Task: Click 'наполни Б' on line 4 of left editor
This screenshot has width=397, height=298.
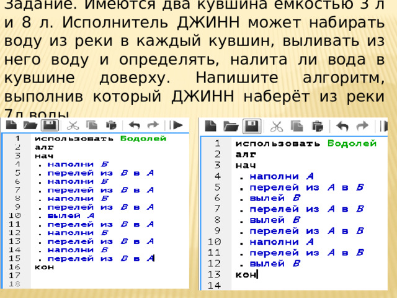Action: (x=78, y=164)
